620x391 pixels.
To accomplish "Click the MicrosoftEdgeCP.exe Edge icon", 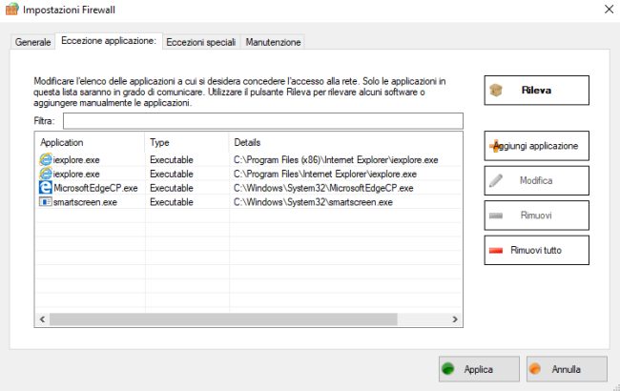I will pyautogui.click(x=46, y=188).
